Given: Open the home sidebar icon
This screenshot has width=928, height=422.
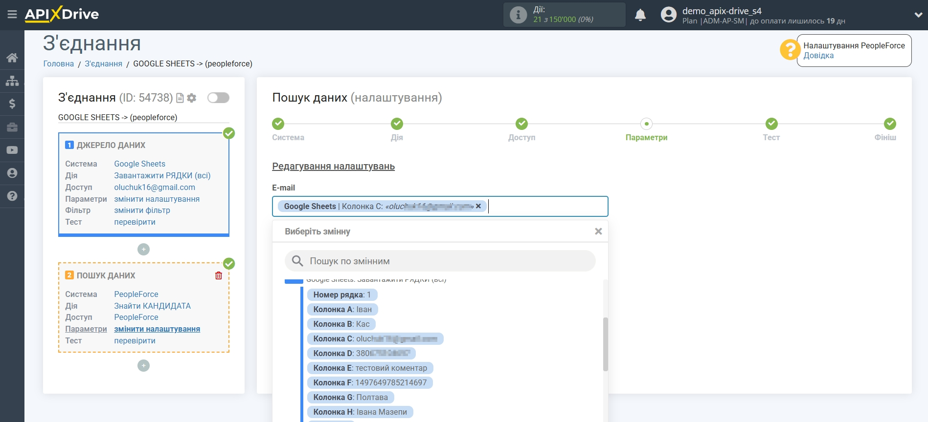Looking at the screenshot, I should (x=12, y=58).
